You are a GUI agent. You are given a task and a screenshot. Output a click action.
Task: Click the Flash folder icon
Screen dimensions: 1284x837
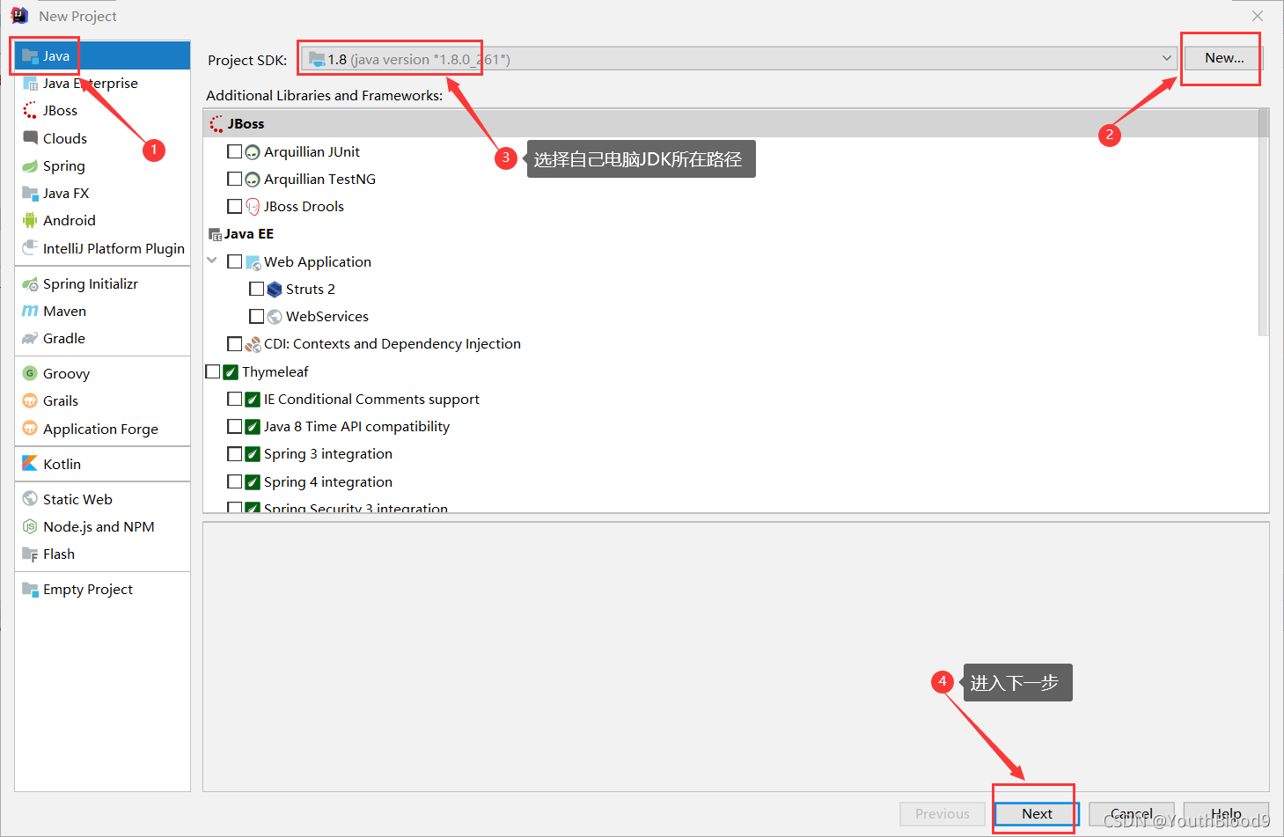click(x=30, y=554)
